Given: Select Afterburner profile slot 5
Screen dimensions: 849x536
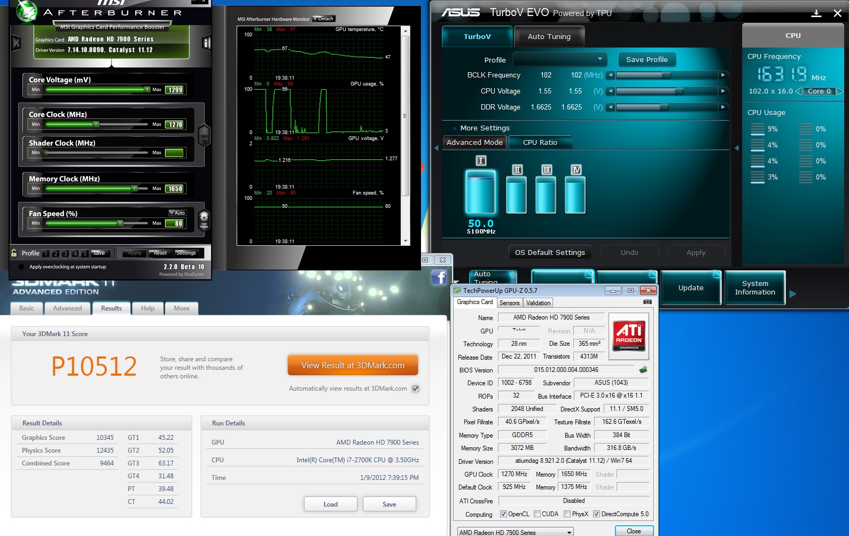Looking at the screenshot, I should [85, 253].
